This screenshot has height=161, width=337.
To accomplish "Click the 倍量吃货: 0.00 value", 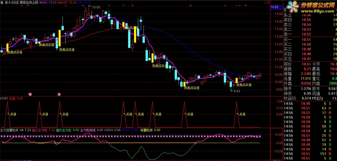I will pos(150,130).
